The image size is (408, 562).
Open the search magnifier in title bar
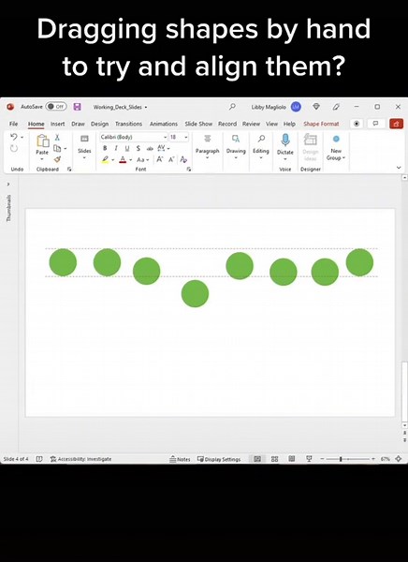(x=232, y=107)
